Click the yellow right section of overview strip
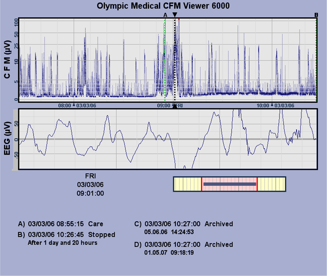The image size is (327, 276). (x=271, y=184)
